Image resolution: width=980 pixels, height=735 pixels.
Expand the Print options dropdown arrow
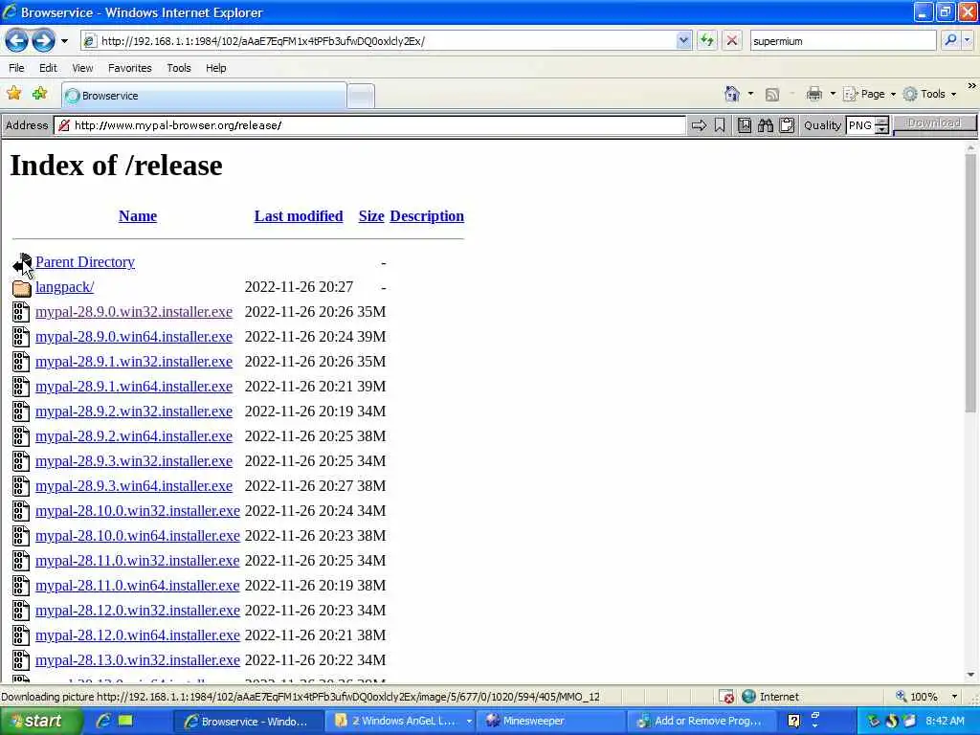(833, 94)
